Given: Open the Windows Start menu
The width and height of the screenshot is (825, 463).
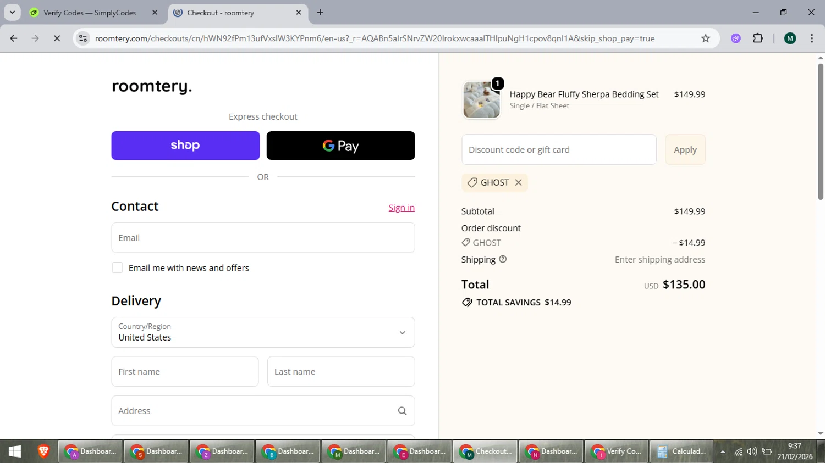Looking at the screenshot, I should click(15, 451).
